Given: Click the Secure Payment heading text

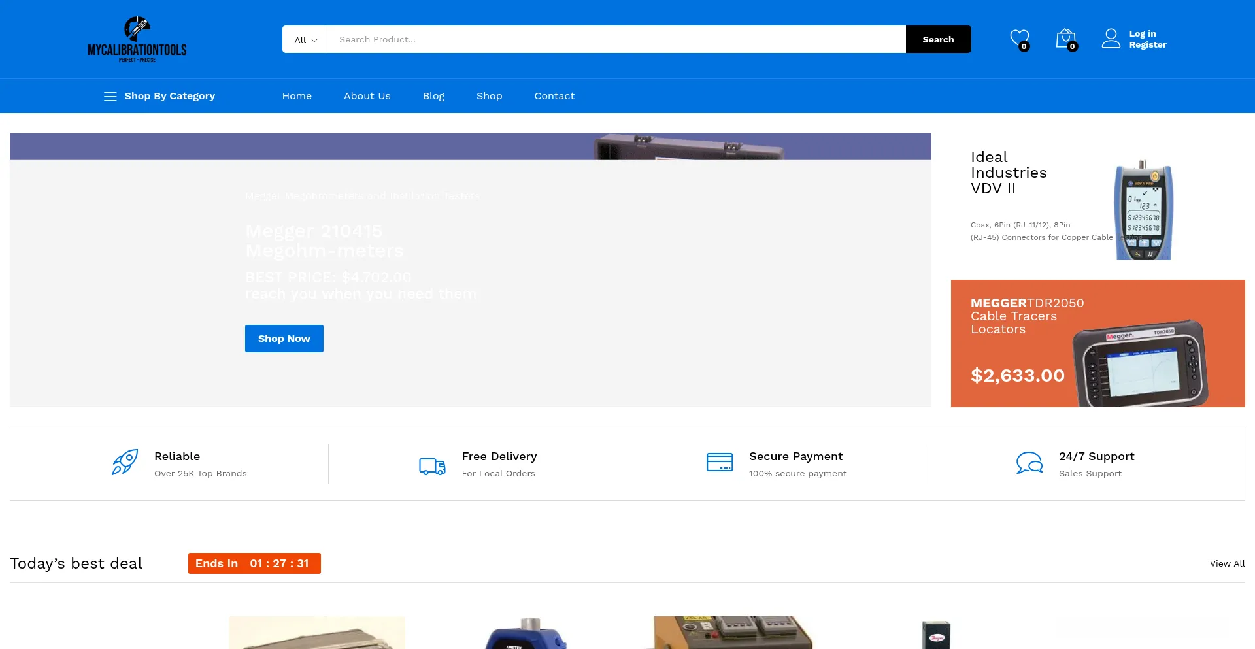Looking at the screenshot, I should (x=796, y=456).
